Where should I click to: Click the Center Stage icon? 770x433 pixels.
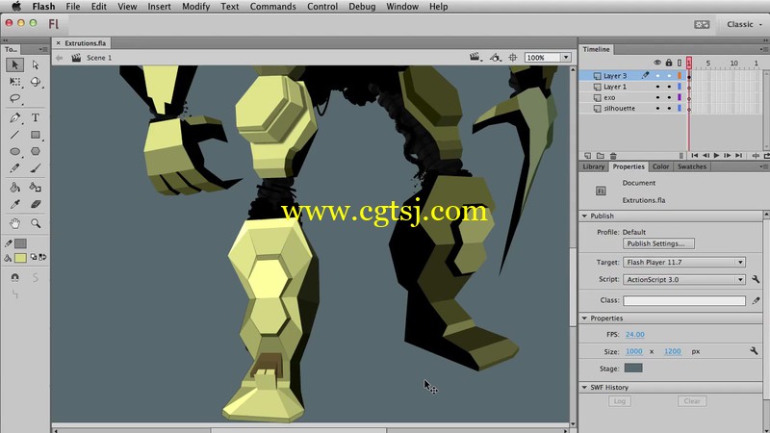coord(513,58)
